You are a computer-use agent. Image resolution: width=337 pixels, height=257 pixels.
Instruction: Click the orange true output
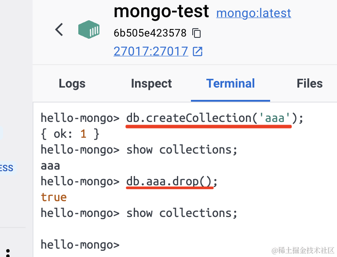pos(54,197)
